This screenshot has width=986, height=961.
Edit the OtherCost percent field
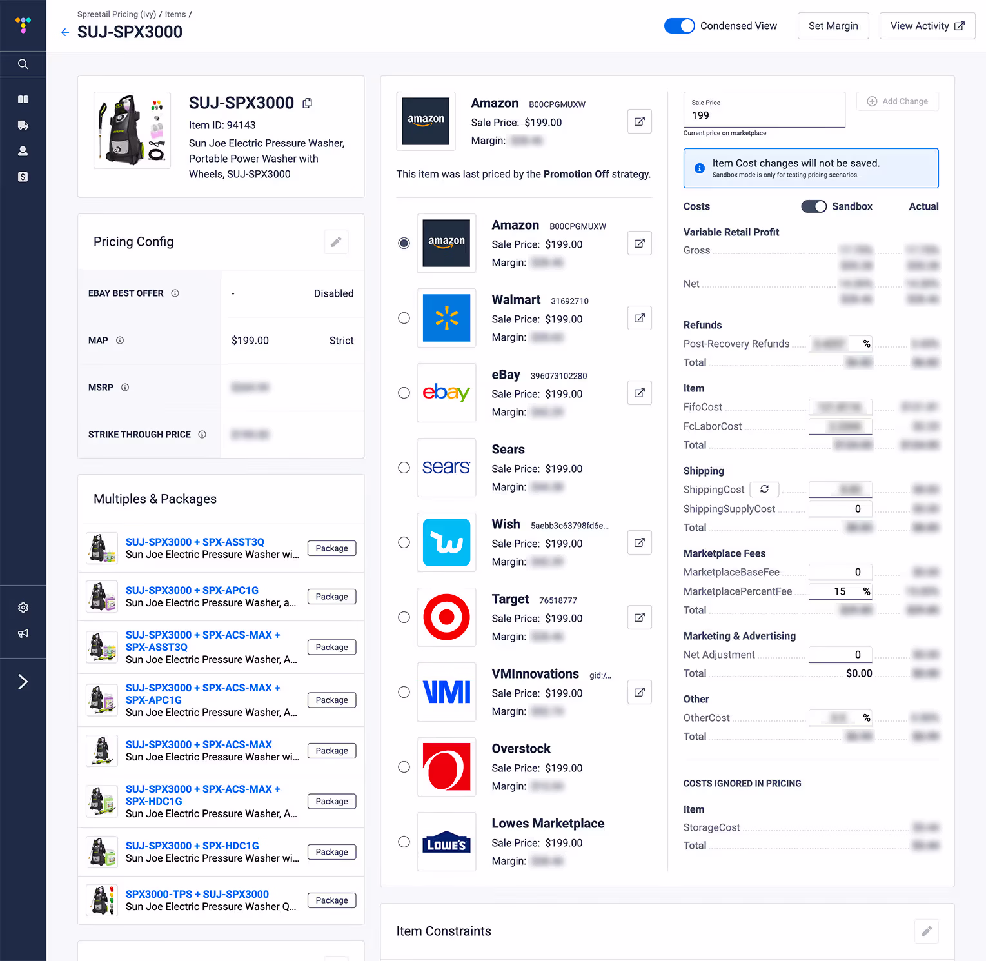point(840,718)
